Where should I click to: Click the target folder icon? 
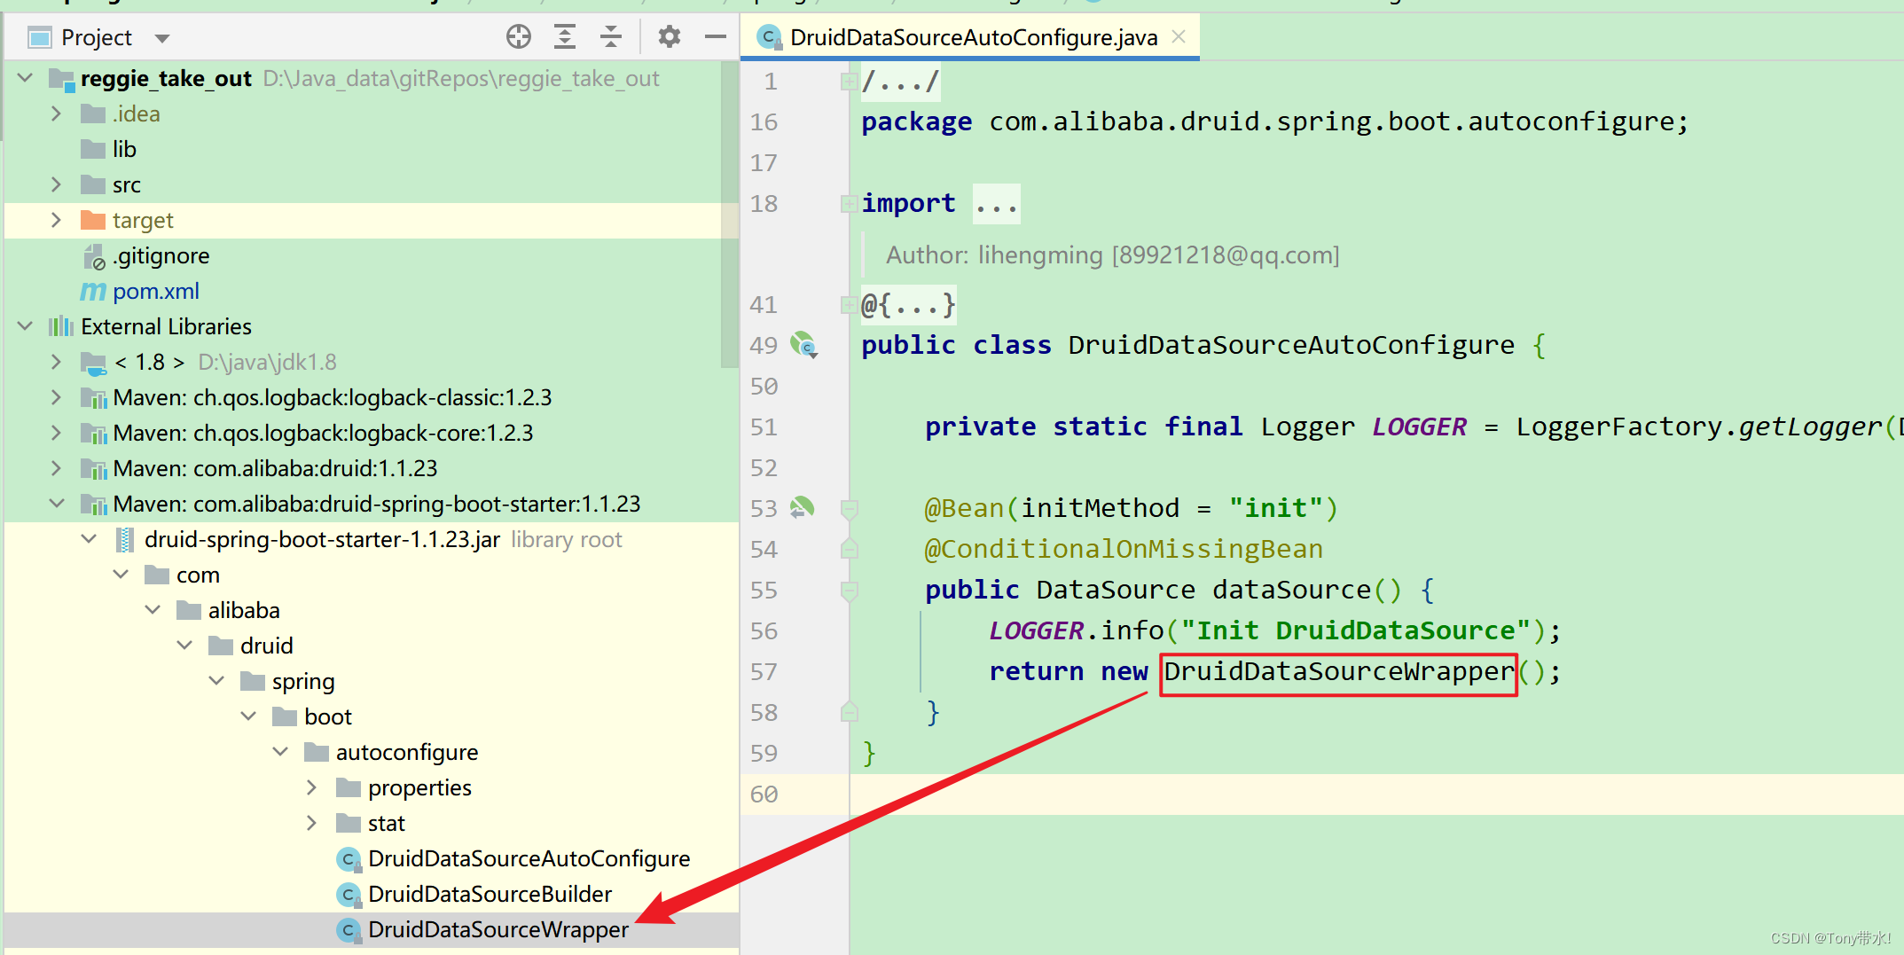click(93, 220)
